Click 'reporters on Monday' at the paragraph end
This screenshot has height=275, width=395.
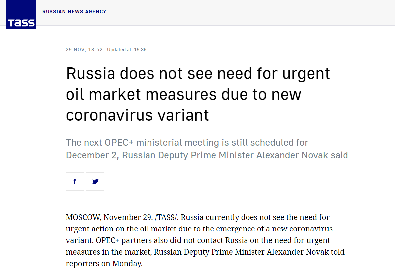[x=104, y=264]
